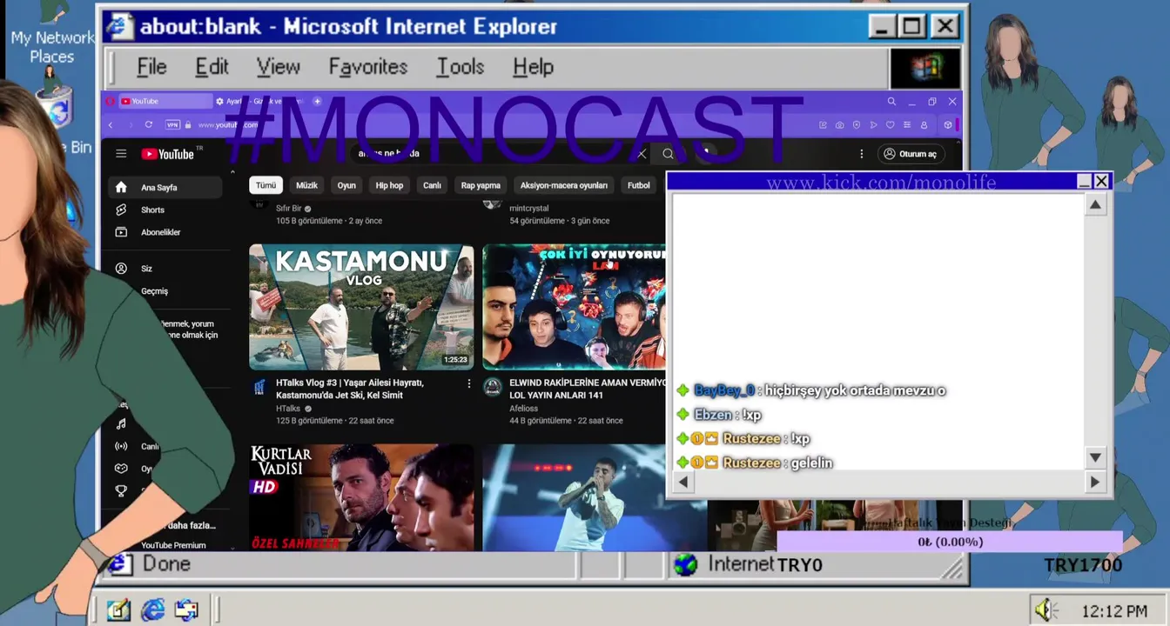Viewport: 1170px width, 626px height.
Task: Click the YouTube logo
Action: [168, 154]
